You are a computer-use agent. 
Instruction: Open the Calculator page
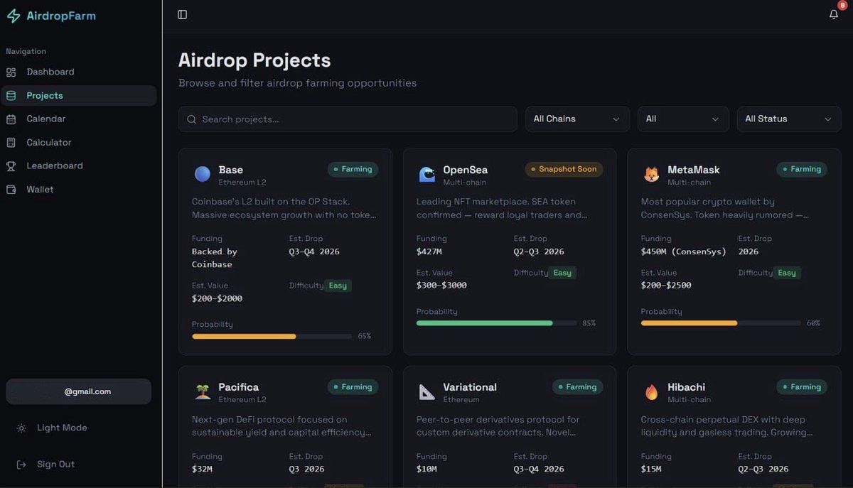coord(78,142)
